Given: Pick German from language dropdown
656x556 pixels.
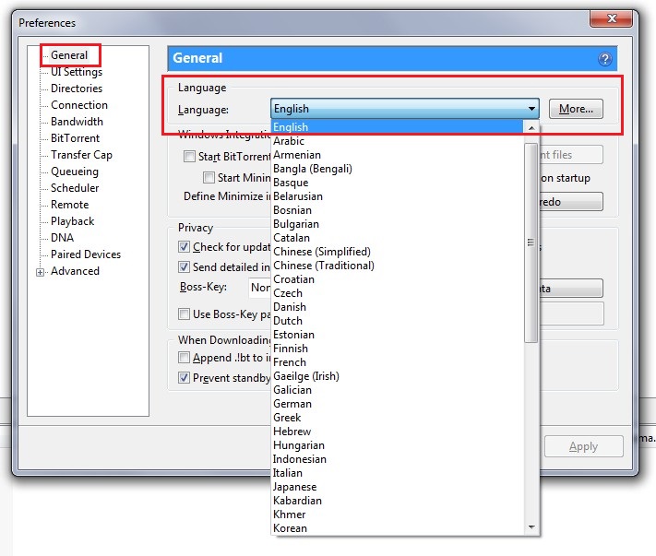Looking at the screenshot, I should click(x=398, y=404).
